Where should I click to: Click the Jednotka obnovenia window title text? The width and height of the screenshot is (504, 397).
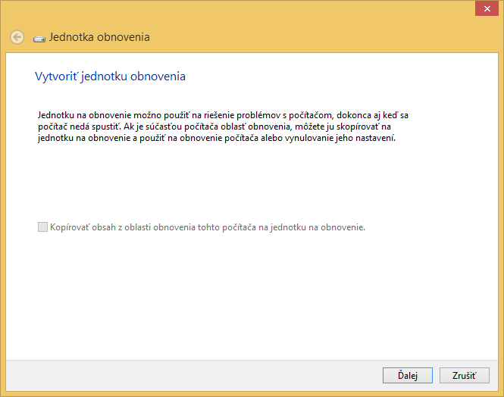click(99, 37)
